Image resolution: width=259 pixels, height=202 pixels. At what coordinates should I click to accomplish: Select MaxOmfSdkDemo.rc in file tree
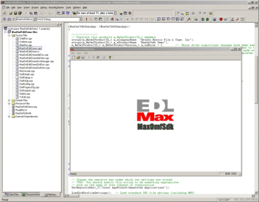(x=29, y=51)
